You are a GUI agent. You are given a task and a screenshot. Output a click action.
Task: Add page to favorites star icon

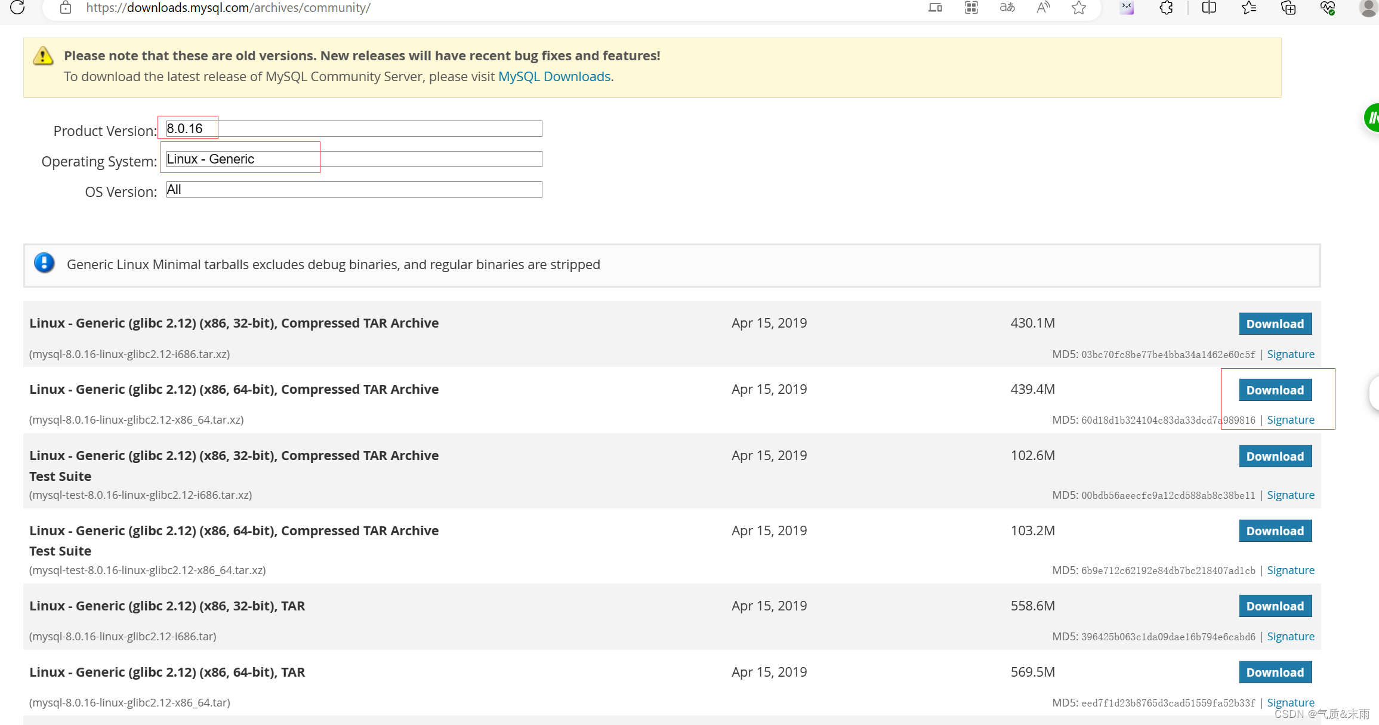(x=1079, y=8)
